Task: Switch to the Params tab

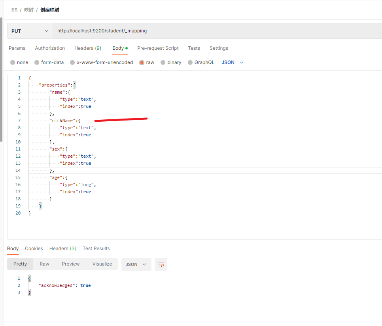Action: 17,48
